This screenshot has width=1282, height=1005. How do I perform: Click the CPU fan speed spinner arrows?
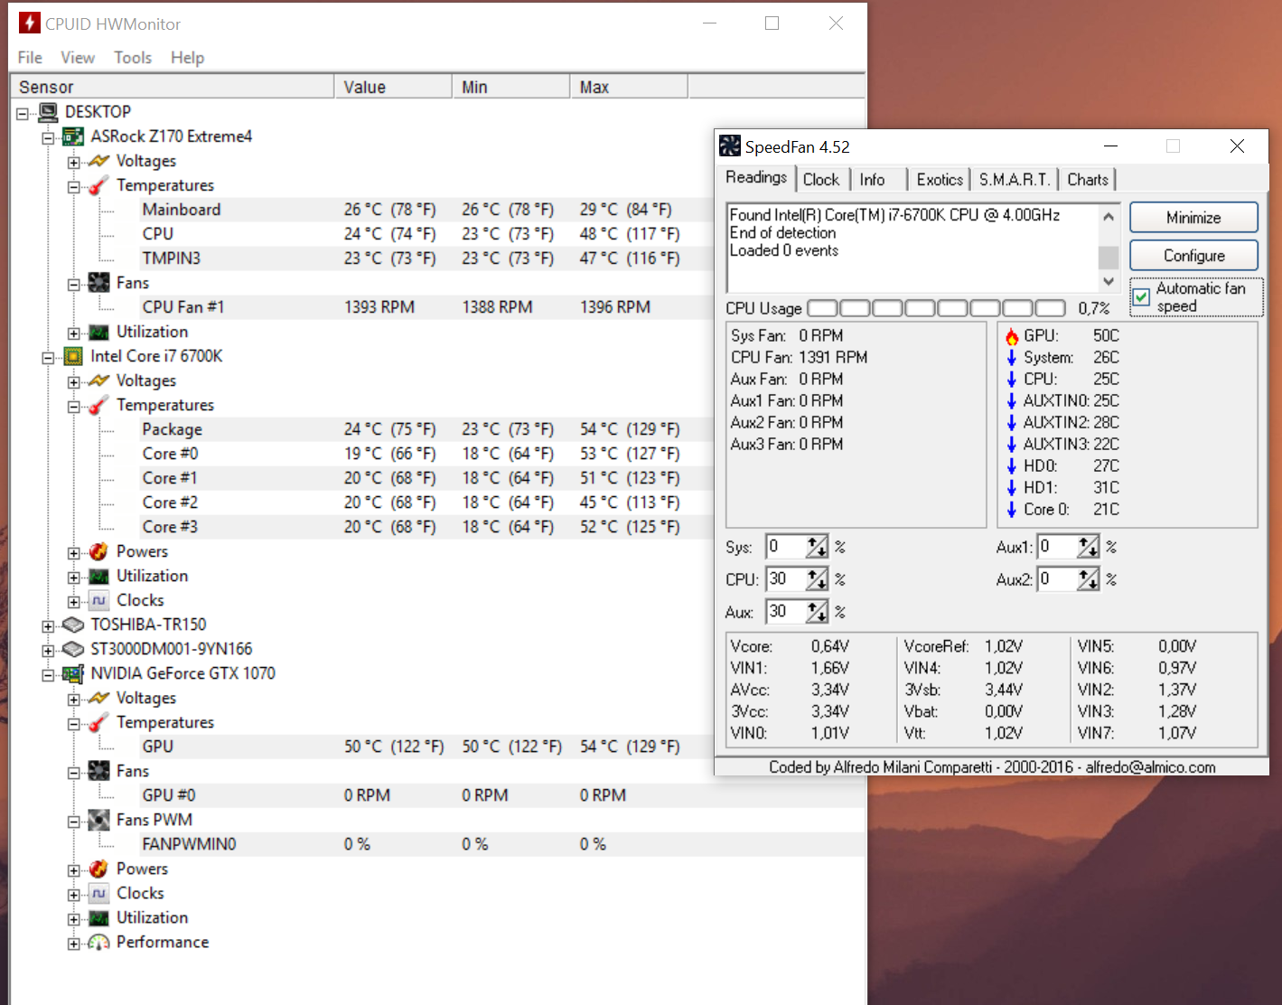(x=817, y=579)
